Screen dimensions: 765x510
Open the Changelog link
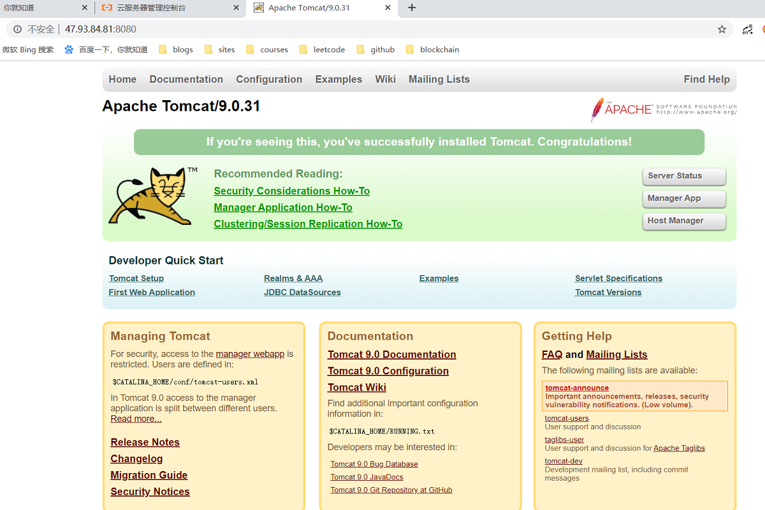[x=136, y=459]
